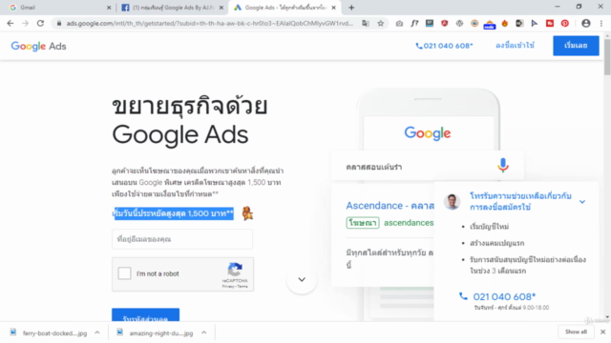
Task: Click the Ascendance ad headline
Action: (x=390, y=206)
